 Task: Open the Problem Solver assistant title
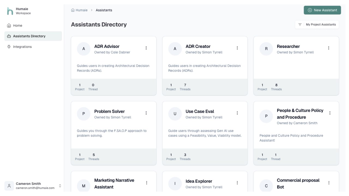click(x=109, y=111)
